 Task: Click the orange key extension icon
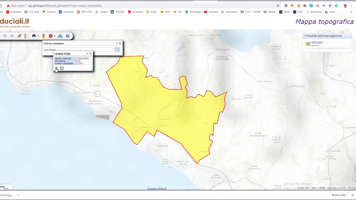pyautogui.click(x=292, y=6)
